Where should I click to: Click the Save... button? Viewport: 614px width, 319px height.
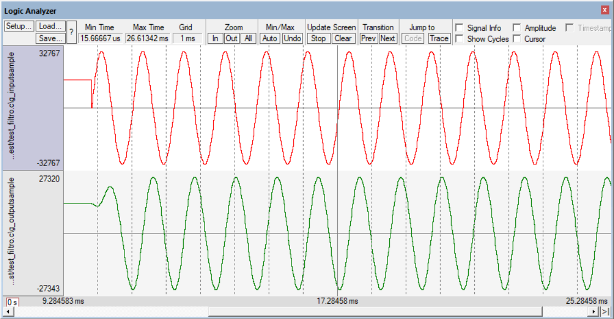click(x=50, y=38)
